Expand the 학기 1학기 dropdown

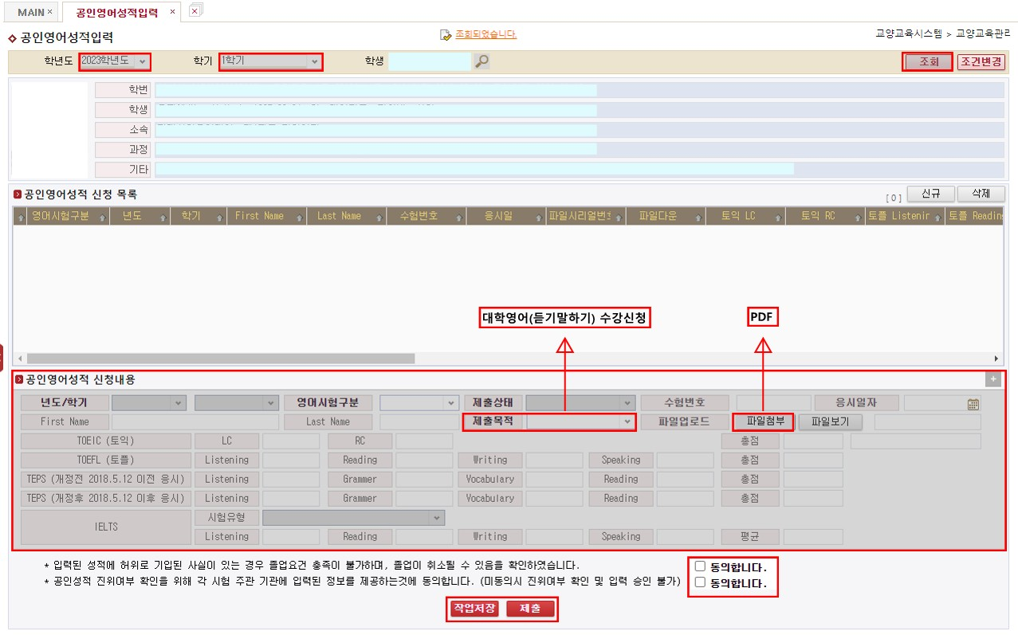[x=271, y=61]
